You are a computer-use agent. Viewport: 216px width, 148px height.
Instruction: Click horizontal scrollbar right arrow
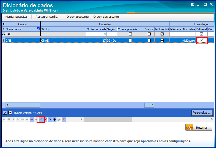pyautogui.click(x=212, y=119)
